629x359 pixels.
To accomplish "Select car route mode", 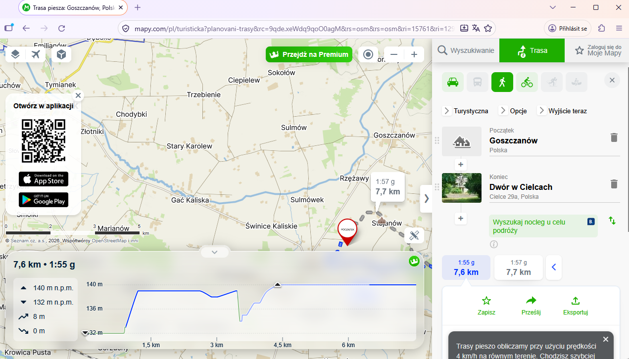I will point(453,82).
